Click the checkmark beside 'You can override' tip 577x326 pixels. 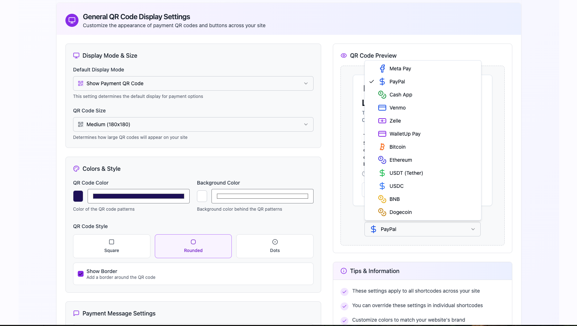click(x=344, y=306)
